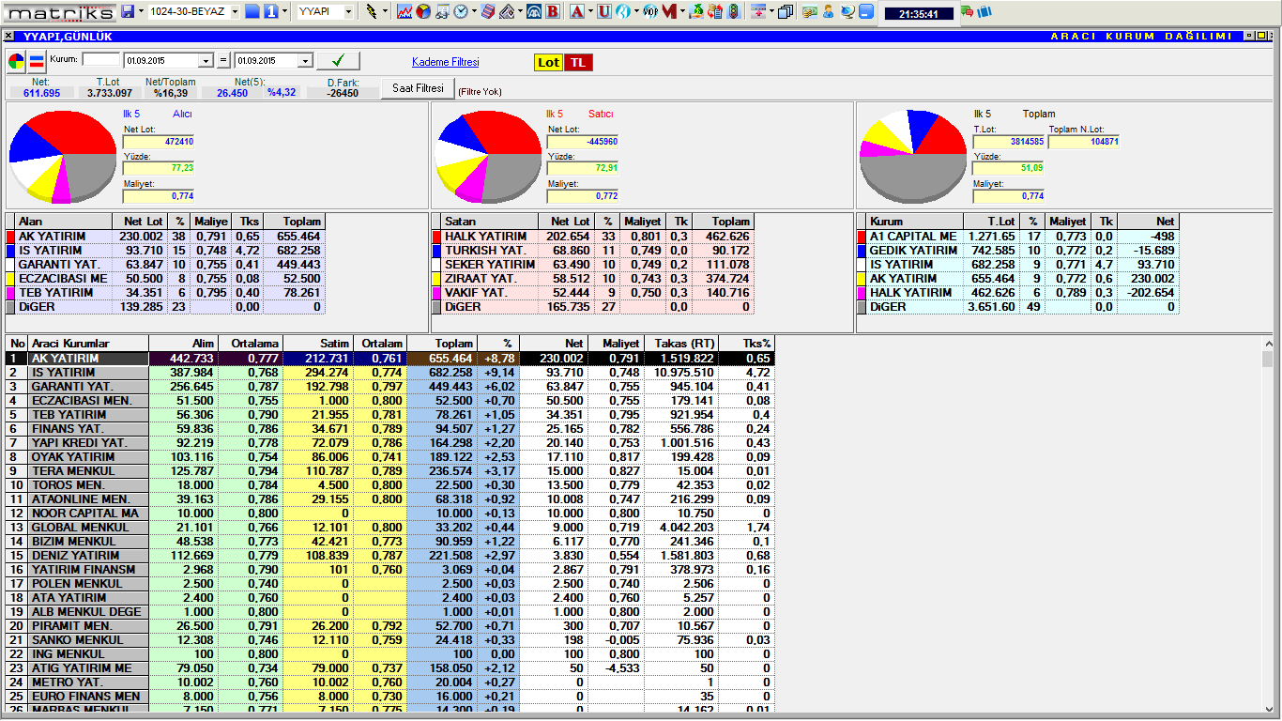Open the start date dropdown calendar
1282x721 pixels.
(x=206, y=61)
